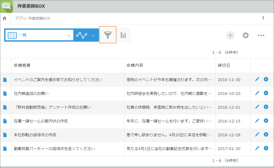Open app settings gear icon

(246, 35)
